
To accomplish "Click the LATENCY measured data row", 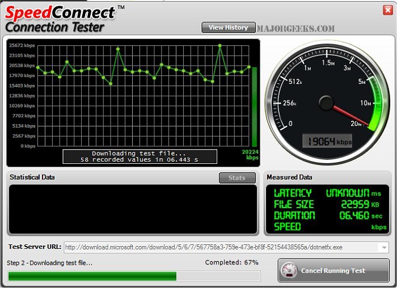I will coord(327,193).
